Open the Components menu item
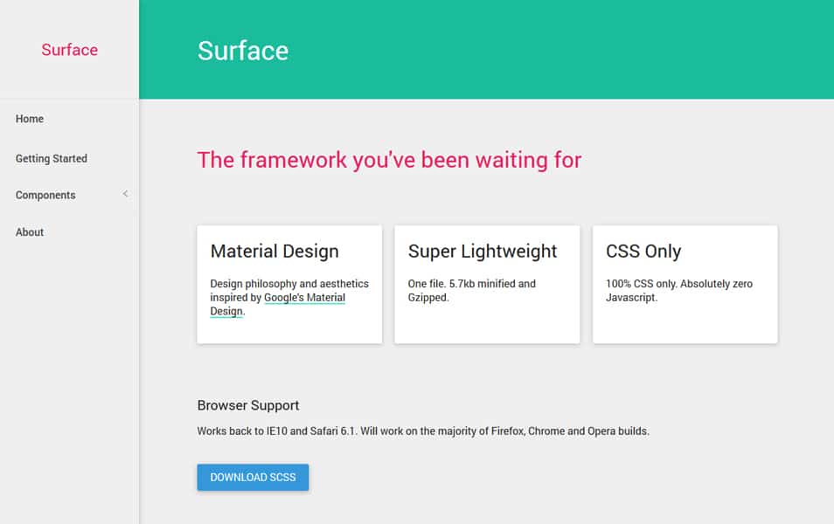834x524 pixels. tap(45, 195)
